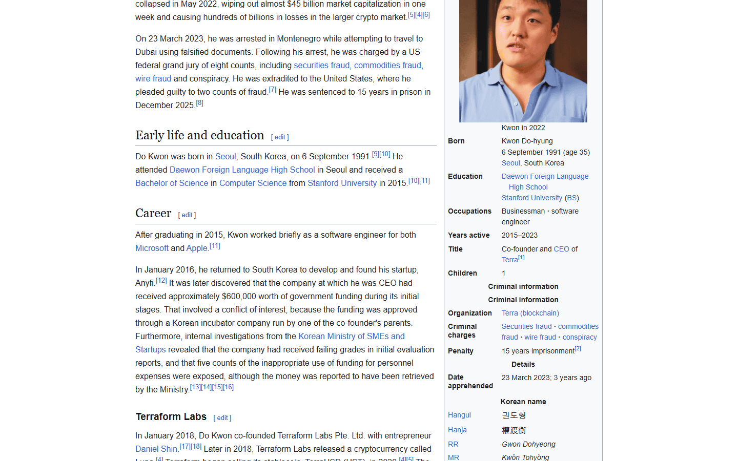Follow the wire fraud link in paragraph
Viewport: 738px width, 461px height.
[153, 78]
